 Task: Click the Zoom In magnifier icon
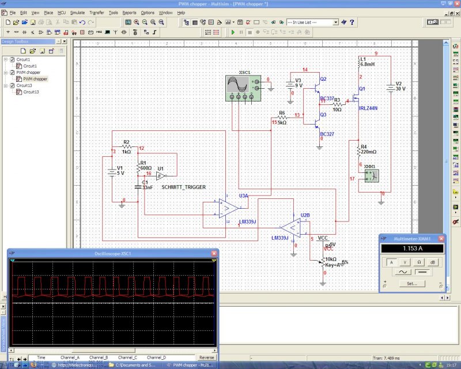(x=136, y=22)
